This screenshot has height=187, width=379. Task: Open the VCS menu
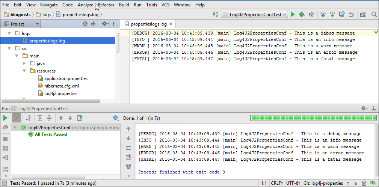pyautogui.click(x=165, y=5)
